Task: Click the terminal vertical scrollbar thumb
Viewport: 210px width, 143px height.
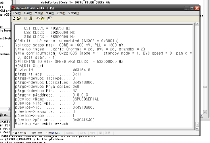Action: coord(197,124)
